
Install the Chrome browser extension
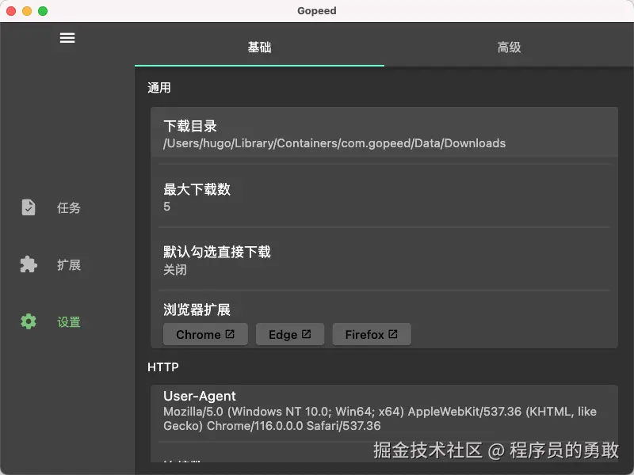point(205,334)
